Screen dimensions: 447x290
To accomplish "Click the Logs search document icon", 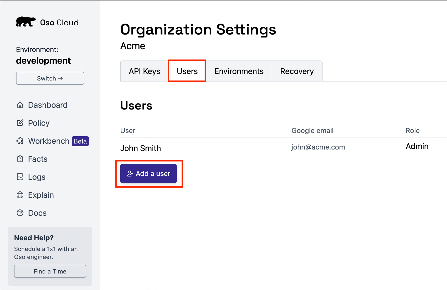I will coord(20,177).
